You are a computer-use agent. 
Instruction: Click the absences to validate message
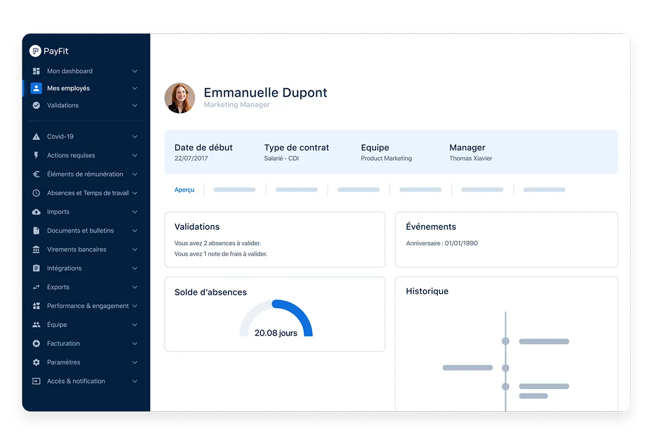[218, 243]
